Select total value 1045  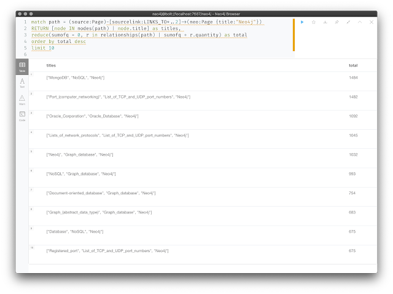pos(353,135)
